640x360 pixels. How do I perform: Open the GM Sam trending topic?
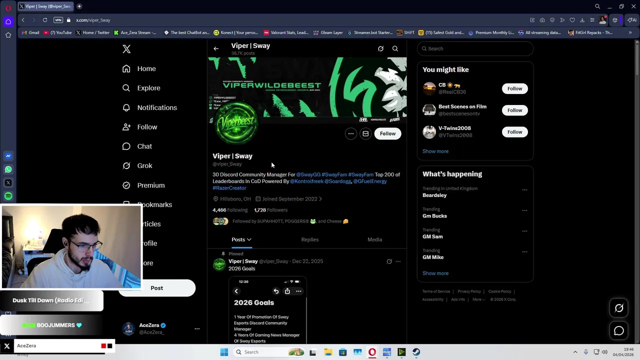click(x=432, y=236)
